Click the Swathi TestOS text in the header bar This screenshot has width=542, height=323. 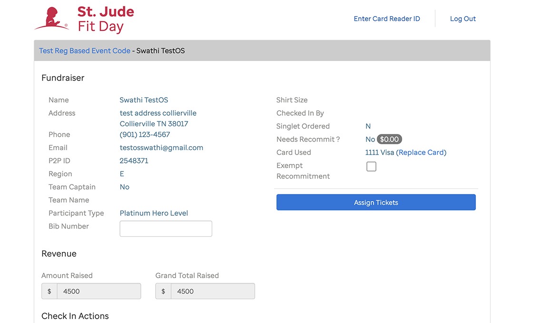pyautogui.click(x=160, y=50)
